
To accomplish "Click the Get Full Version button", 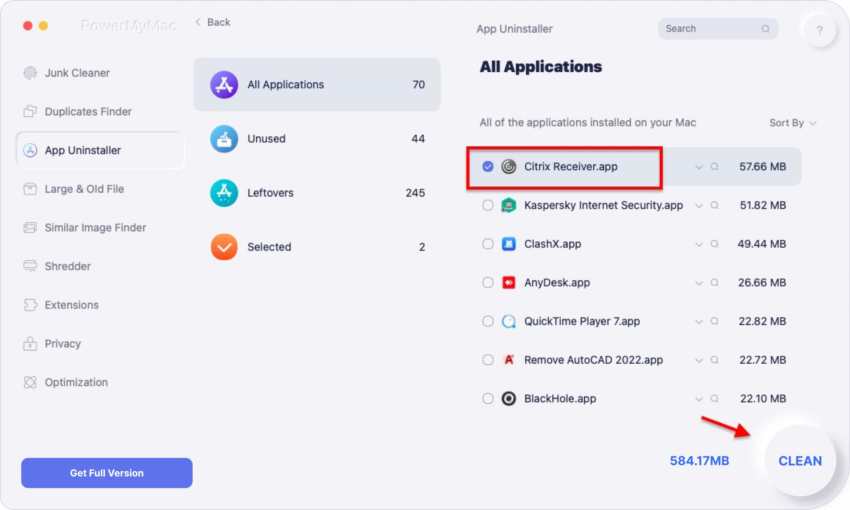I will 106,473.
